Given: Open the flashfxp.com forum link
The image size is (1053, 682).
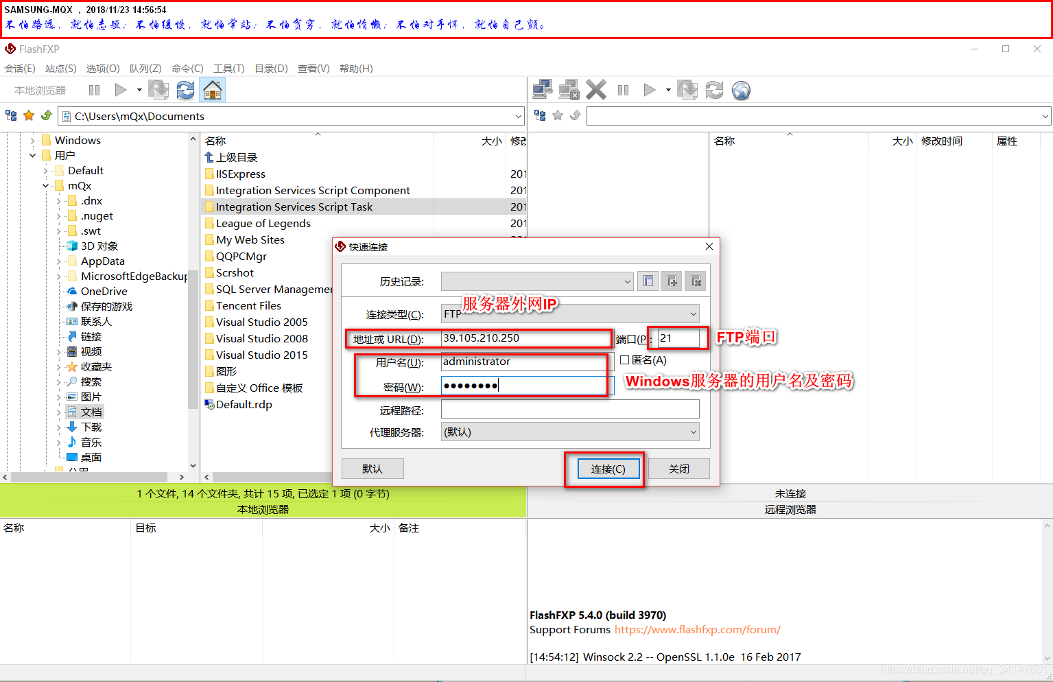Looking at the screenshot, I should point(698,630).
